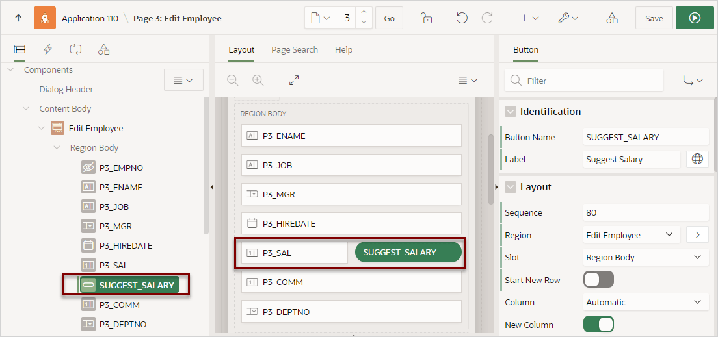The width and height of the screenshot is (718, 337).
Task: Click the Filter search field
Action: 584,81
